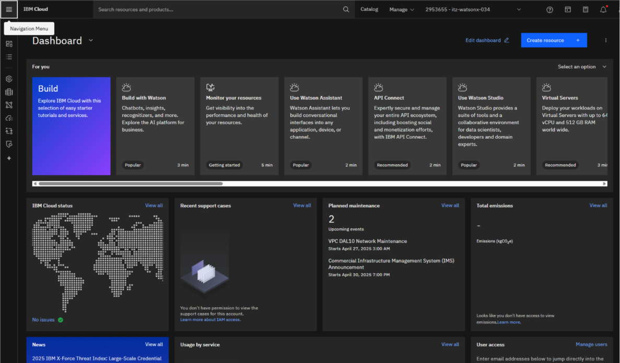Launch the IBM Cloud Shell terminal icon
The width and height of the screenshot is (620, 363).
pyautogui.click(x=568, y=9)
